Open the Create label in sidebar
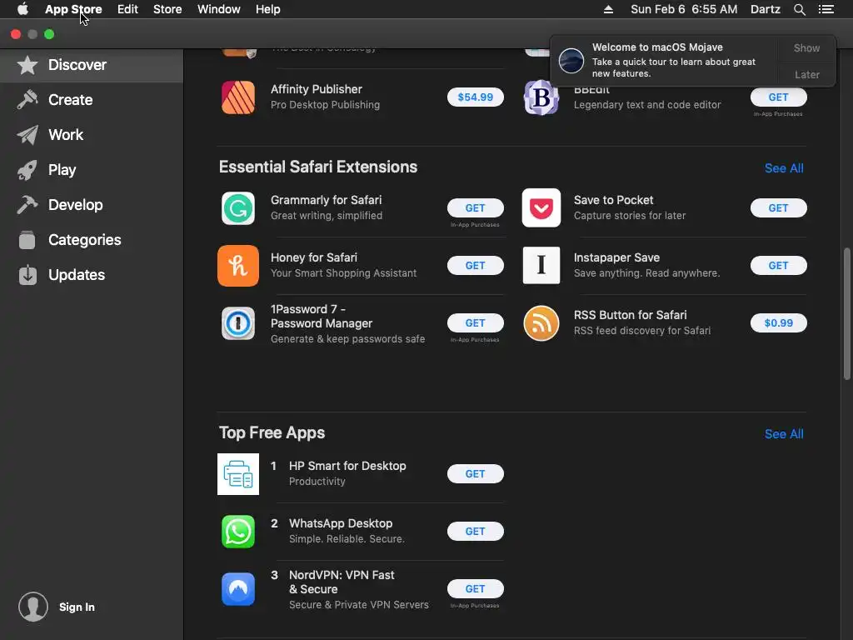Screen dimensions: 853x640 [x=70, y=100]
